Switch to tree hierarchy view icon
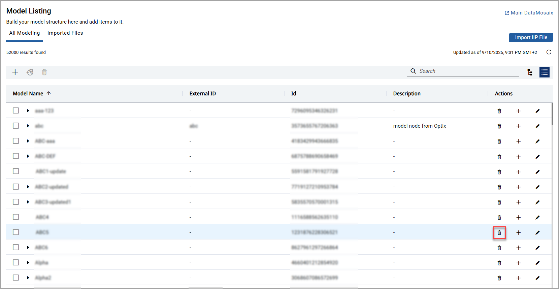 (530, 72)
